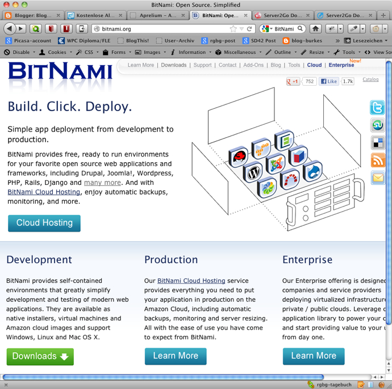Expand the bookmarks overflow chevron
Screen dimensions: 392x389
pyautogui.click(x=337, y=41)
